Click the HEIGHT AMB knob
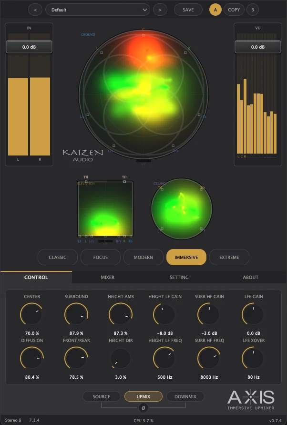287x425 pixels. pyautogui.click(x=121, y=314)
